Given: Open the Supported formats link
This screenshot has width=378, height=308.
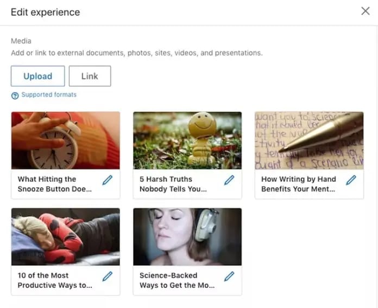Looking at the screenshot, I should point(49,94).
